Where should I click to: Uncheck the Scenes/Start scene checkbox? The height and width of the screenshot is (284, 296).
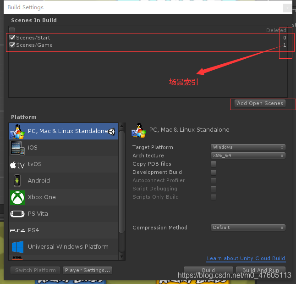click(x=12, y=38)
